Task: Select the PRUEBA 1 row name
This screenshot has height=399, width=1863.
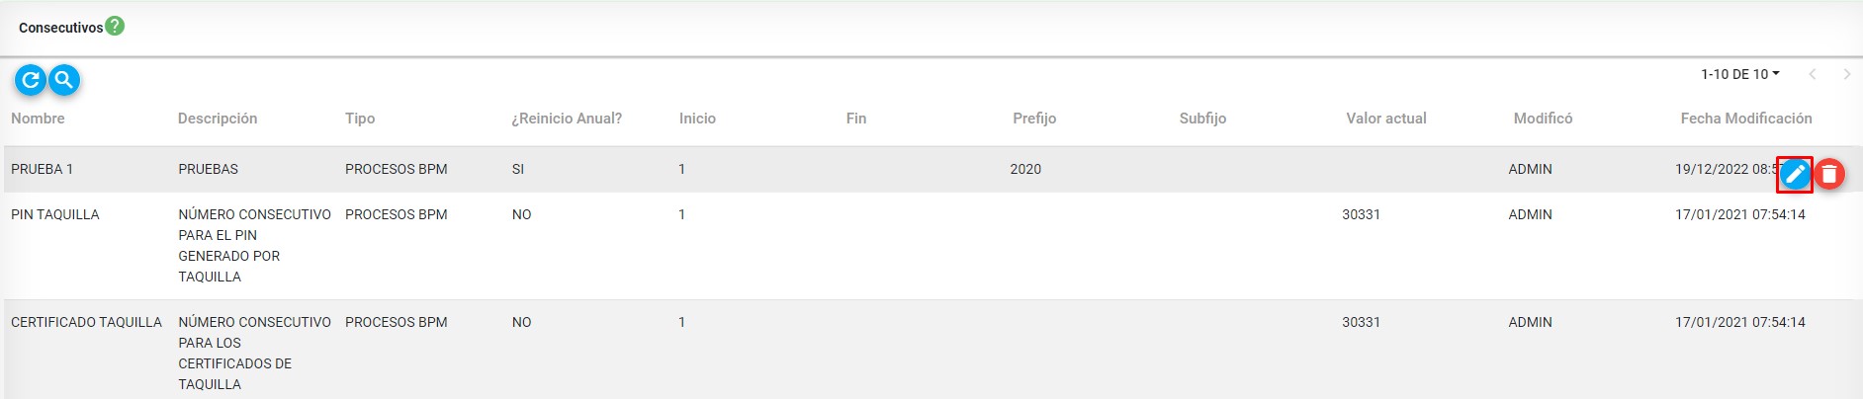Action: tap(42, 169)
